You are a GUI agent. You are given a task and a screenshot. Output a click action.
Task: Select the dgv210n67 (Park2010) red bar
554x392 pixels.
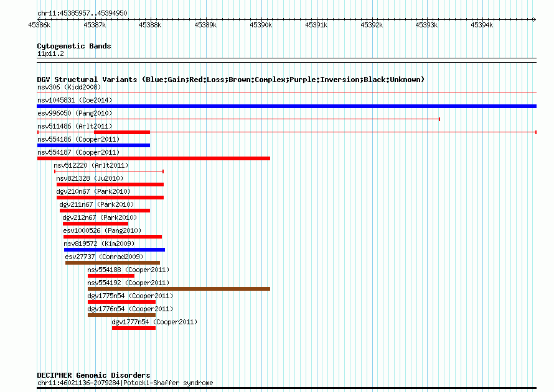[x=110, y=198]
